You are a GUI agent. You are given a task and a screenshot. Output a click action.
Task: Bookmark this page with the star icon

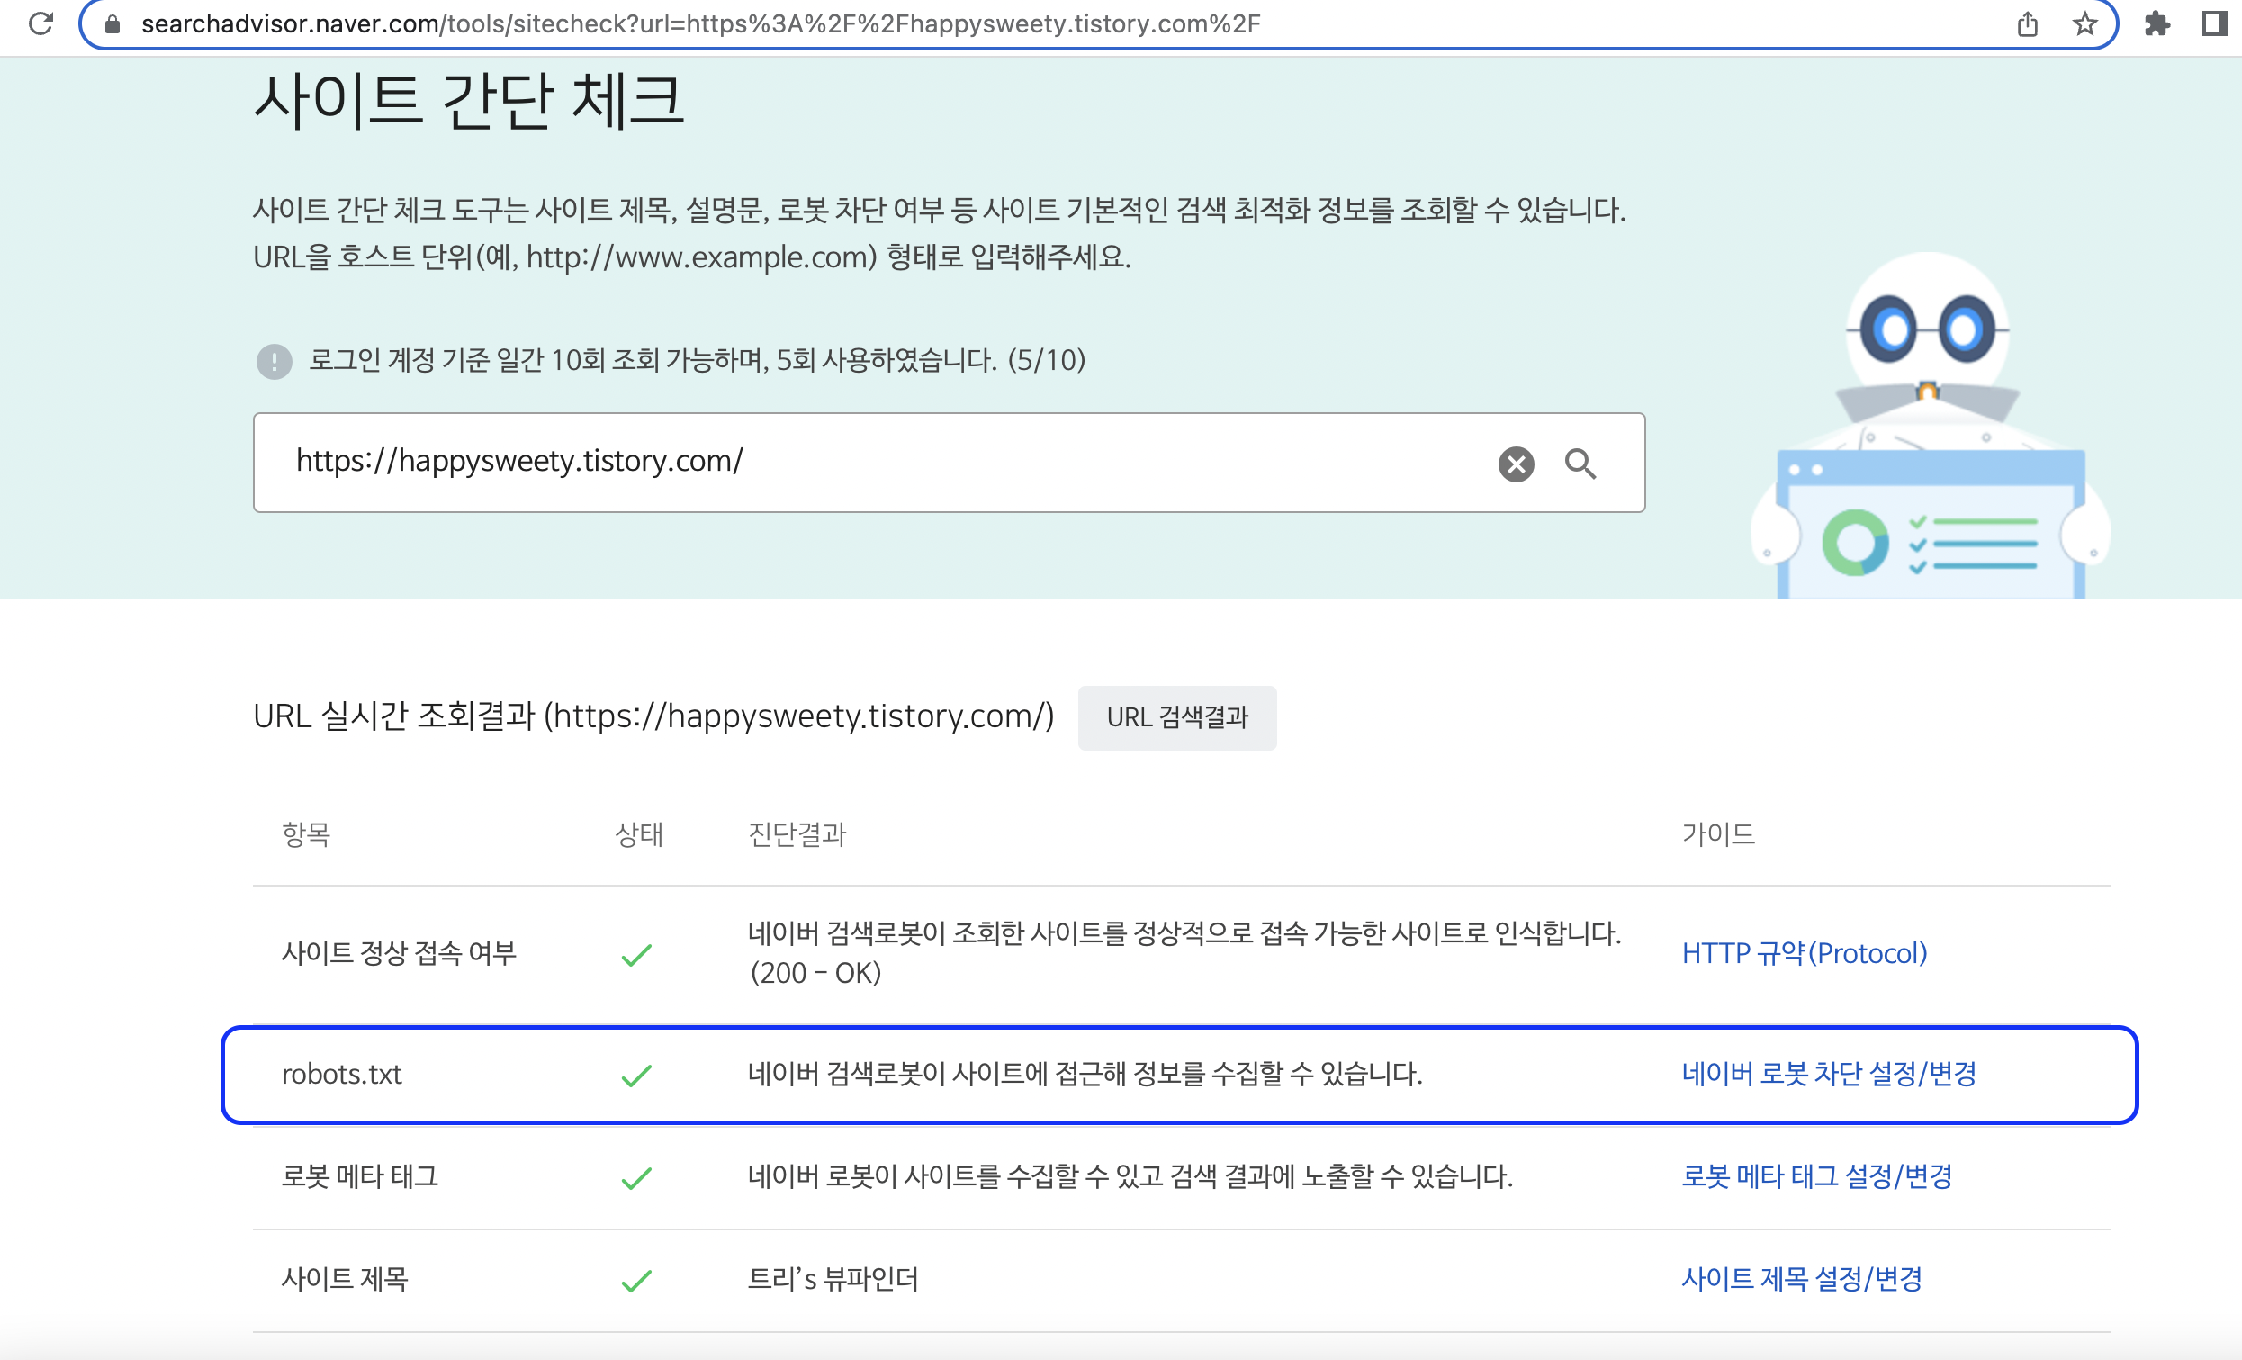click(2084, 24)
